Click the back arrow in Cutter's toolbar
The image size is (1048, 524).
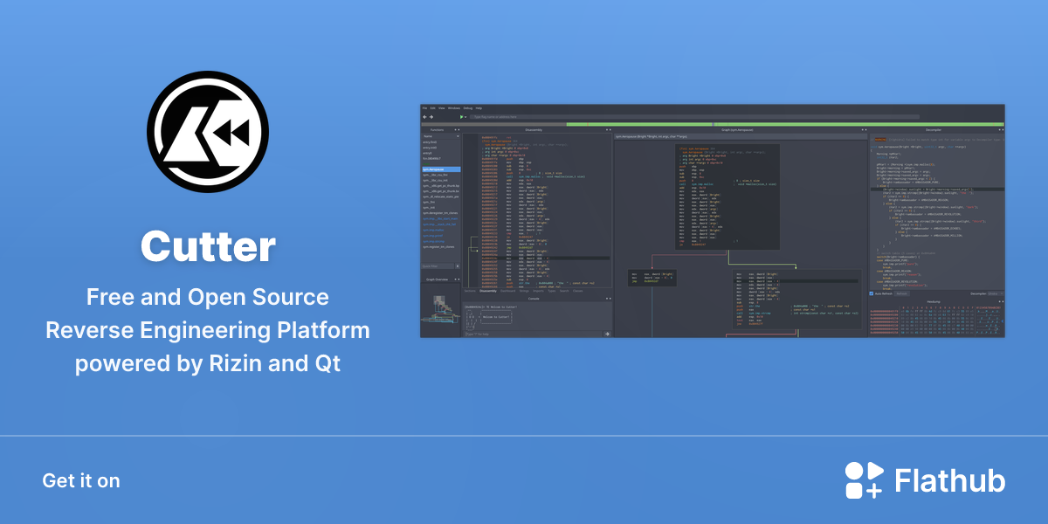(424, 116)
